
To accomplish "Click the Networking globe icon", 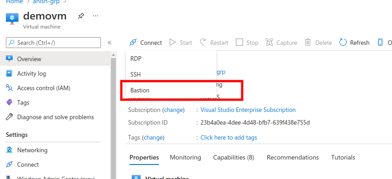I will point(9,150).
